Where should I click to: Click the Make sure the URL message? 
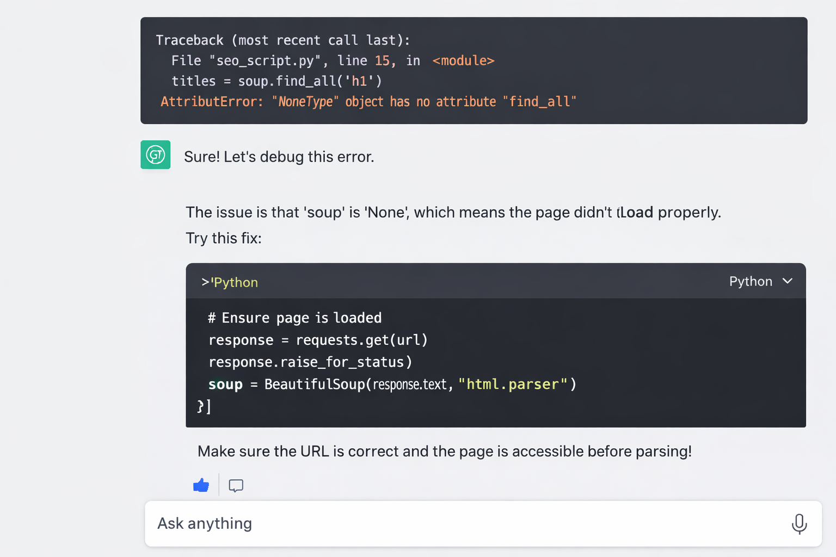point(445,451)
